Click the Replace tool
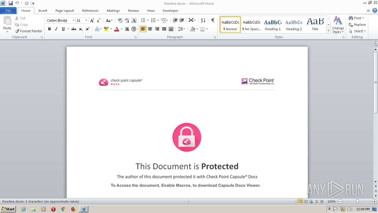Viewport: 378px width, 213px height. pyautogui.click(x=357, y=25)
